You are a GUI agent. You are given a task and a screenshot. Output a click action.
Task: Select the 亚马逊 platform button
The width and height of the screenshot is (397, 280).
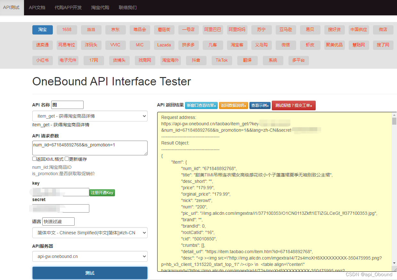pyautogui.click(x=286, y=30)
